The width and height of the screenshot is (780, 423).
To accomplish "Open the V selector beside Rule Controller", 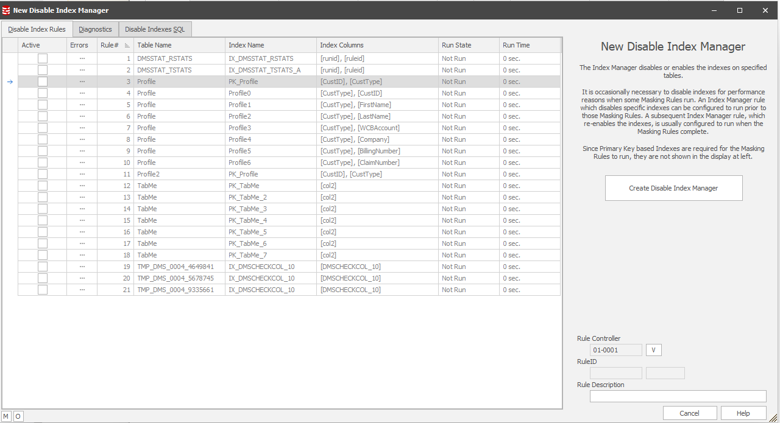I will pyautogui.click(x=653, y=350).
